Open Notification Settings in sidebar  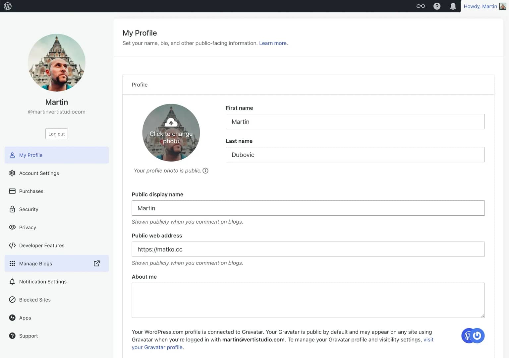tap(57, 282)
